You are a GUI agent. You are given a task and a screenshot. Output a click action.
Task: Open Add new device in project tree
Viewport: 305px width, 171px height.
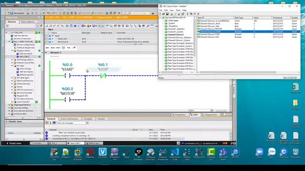[20, 36]
